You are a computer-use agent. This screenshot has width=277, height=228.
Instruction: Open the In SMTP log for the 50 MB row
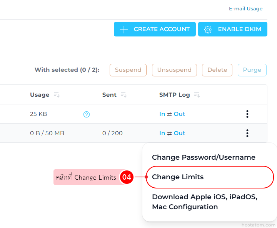(162, 133)
